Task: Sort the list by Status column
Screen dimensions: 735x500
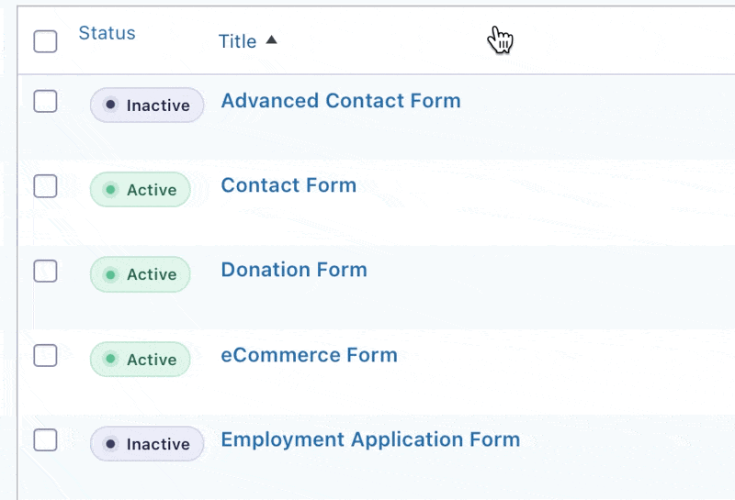Action: tap(107, 33)
